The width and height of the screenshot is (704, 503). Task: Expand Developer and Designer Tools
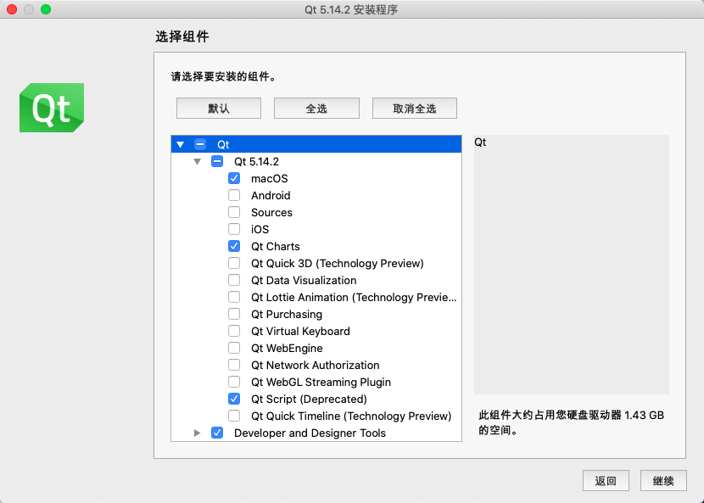[197, 433]
